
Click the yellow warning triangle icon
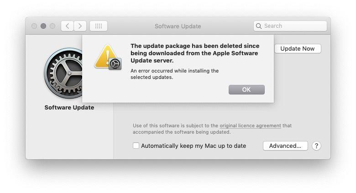tap(105, 56)
